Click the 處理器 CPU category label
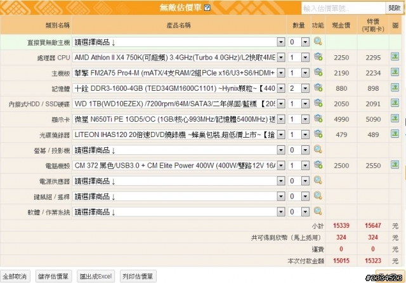The image size is (406, 283). 53,58
